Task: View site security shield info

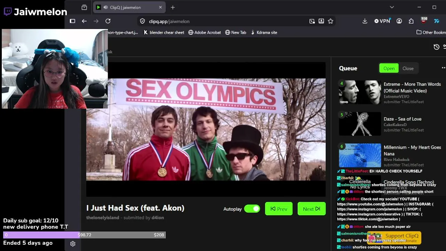Action: [142, 21]
